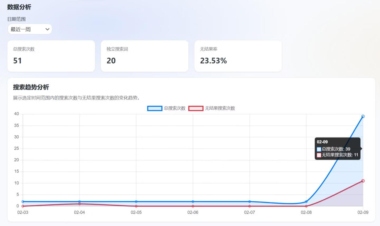
Task: Click the red data point at 02-04
Action: click(x=79, y=204)
